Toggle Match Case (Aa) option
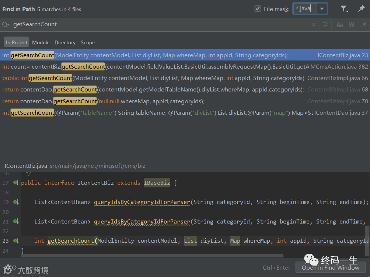The image size is (370, 277). [340, 25]
